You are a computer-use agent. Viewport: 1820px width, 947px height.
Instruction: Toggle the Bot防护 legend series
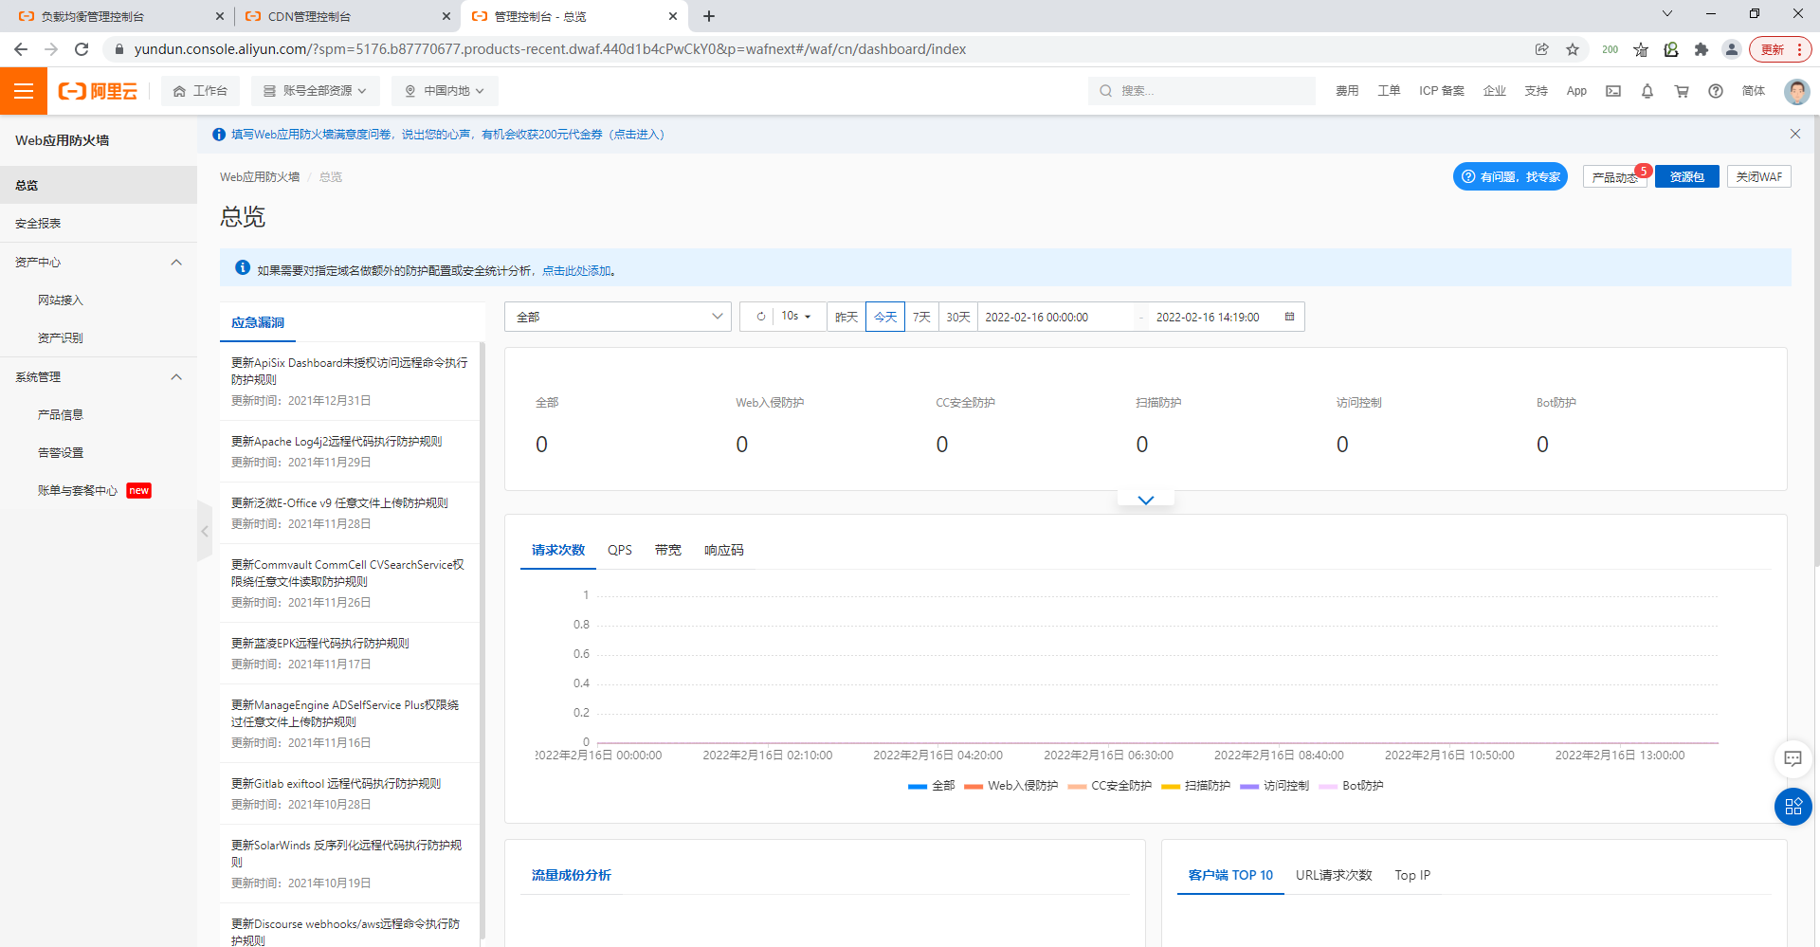click(x=1352, y=786)
